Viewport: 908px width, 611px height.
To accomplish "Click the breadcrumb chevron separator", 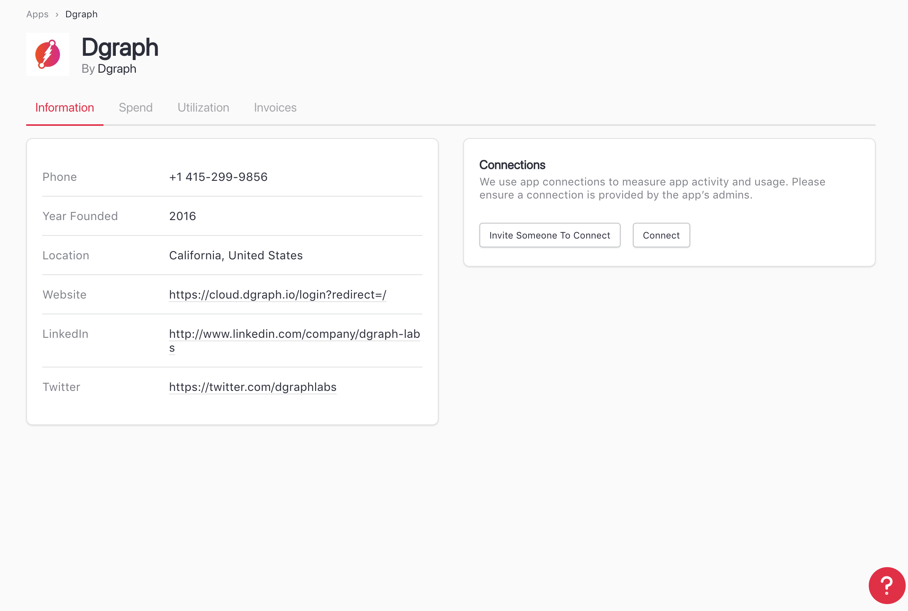I will pyautogui.click(x=57, y=14).
